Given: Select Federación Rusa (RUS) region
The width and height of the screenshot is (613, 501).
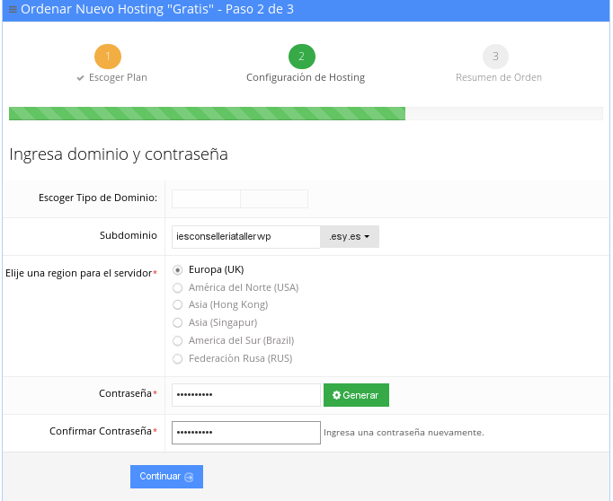Looking at the screenshot, I should [x=177, y=358].
